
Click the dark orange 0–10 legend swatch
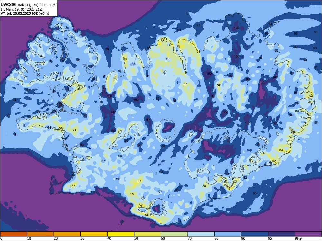point(14,234)
